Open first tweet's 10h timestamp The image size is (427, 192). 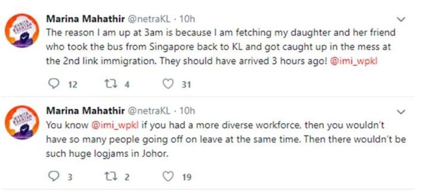[187, 19]
